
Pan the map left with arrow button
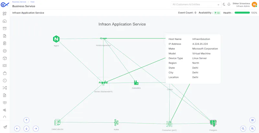17,128
